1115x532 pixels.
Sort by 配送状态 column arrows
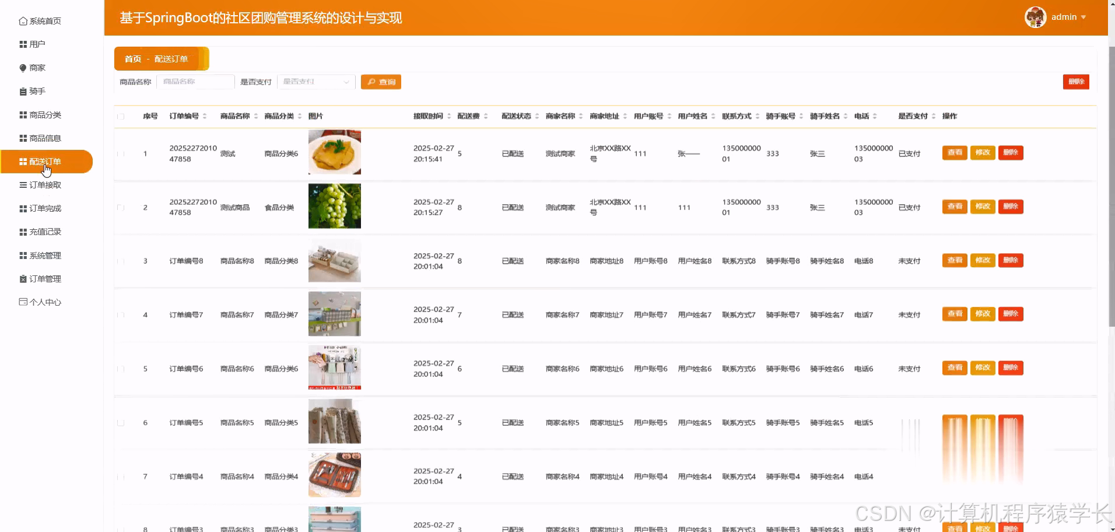click(x=537, y=116)
